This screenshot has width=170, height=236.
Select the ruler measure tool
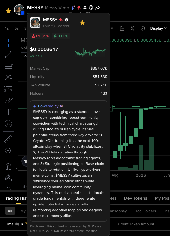coord(8,139)
